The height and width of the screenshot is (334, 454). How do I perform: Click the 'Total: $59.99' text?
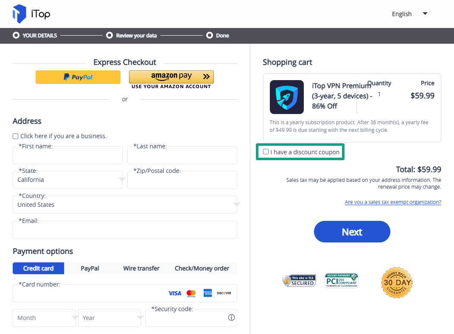(418, 170)
